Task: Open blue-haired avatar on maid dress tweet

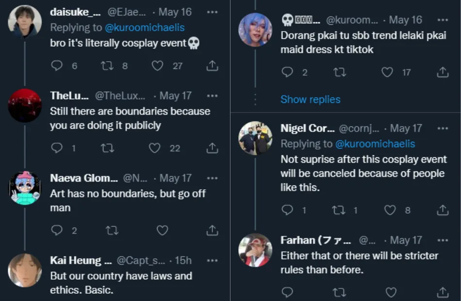Action: (x=255, y=30)
